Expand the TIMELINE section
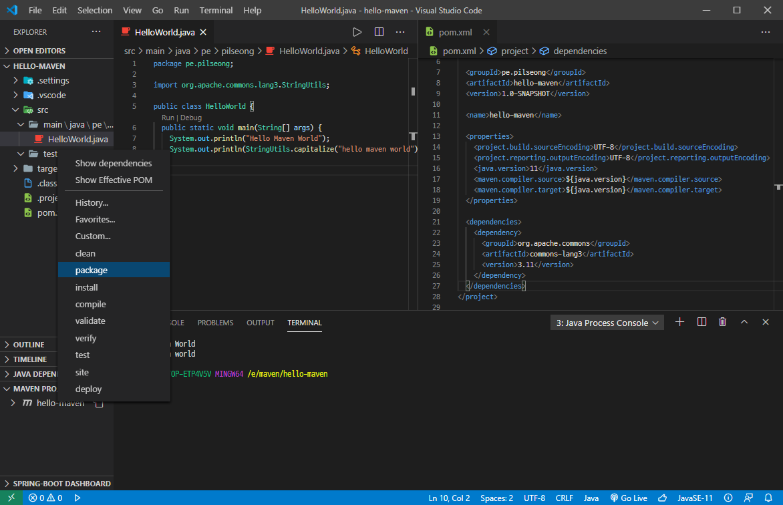The image size is (783, 505). point(29,359)
